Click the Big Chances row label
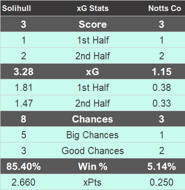Viewport: 185px width, 190px height. (92, 135)
